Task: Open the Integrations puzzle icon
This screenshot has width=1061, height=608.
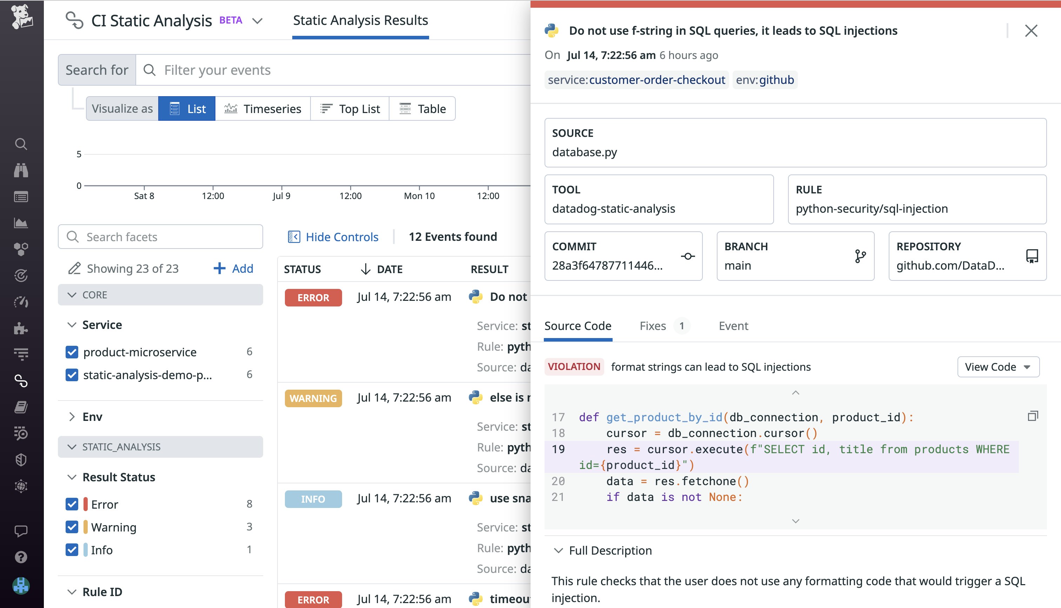Action: coord(21,329)
